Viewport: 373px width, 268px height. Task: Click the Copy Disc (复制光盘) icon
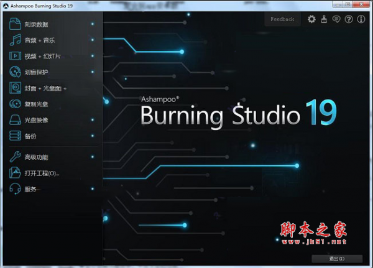click(15, 104)
